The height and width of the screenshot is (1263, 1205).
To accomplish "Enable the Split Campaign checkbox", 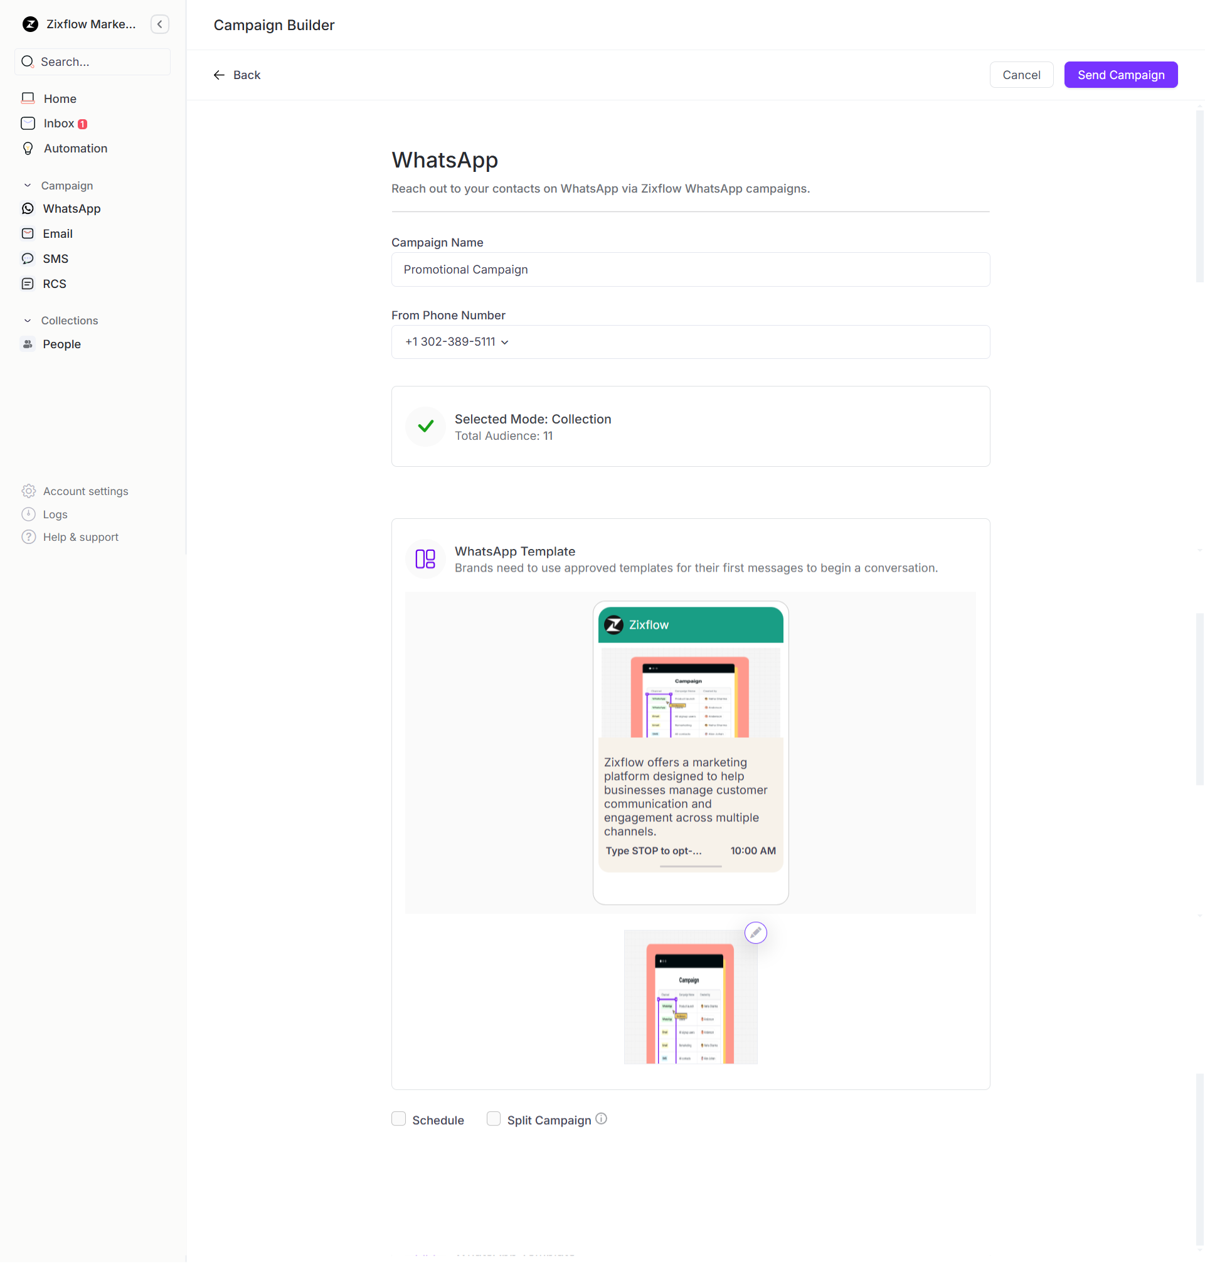I will coord(493,1119).
